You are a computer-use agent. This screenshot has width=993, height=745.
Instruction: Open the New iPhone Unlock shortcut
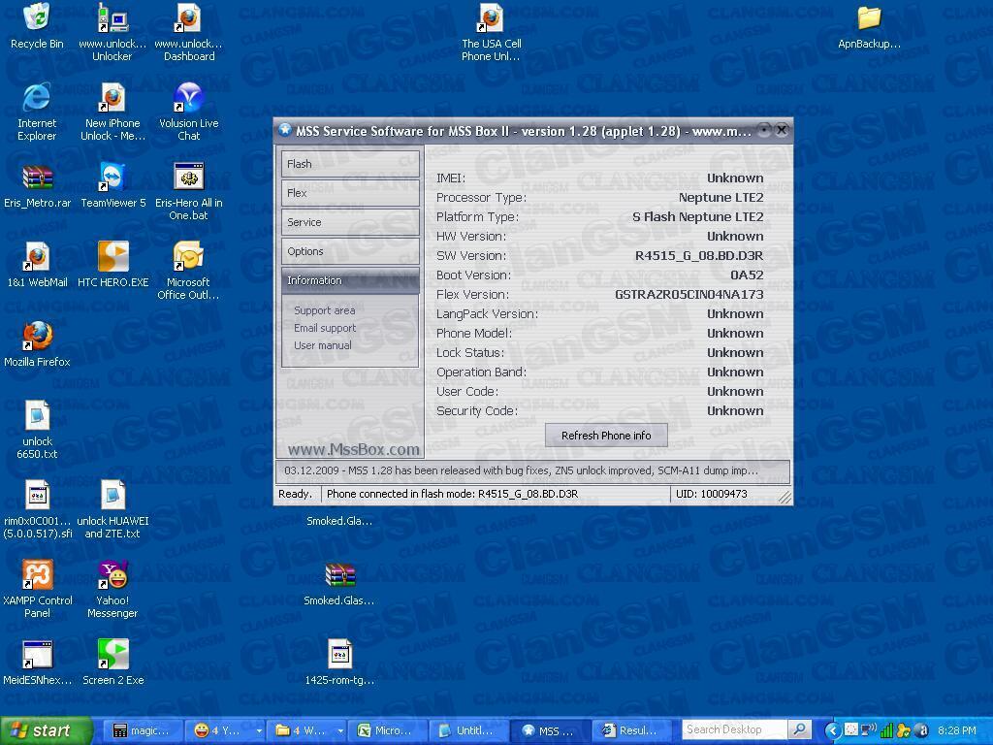112,98
